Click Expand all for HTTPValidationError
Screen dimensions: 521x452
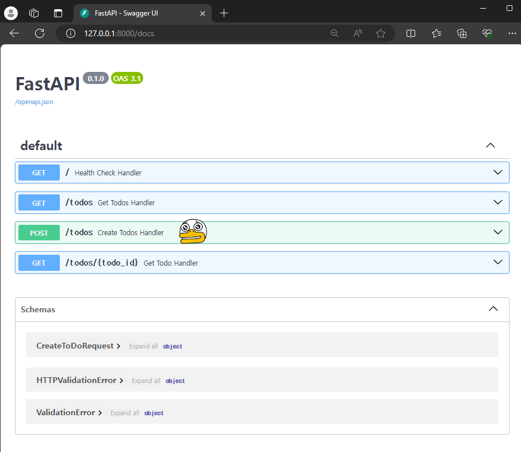pos(146,381)
